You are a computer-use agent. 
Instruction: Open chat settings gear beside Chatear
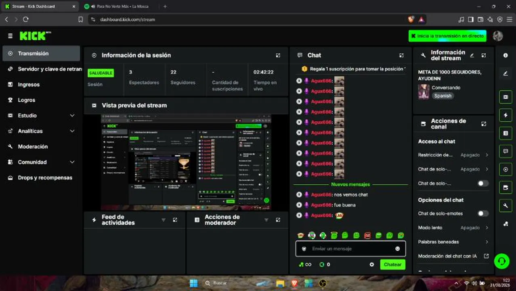(372, 264)
